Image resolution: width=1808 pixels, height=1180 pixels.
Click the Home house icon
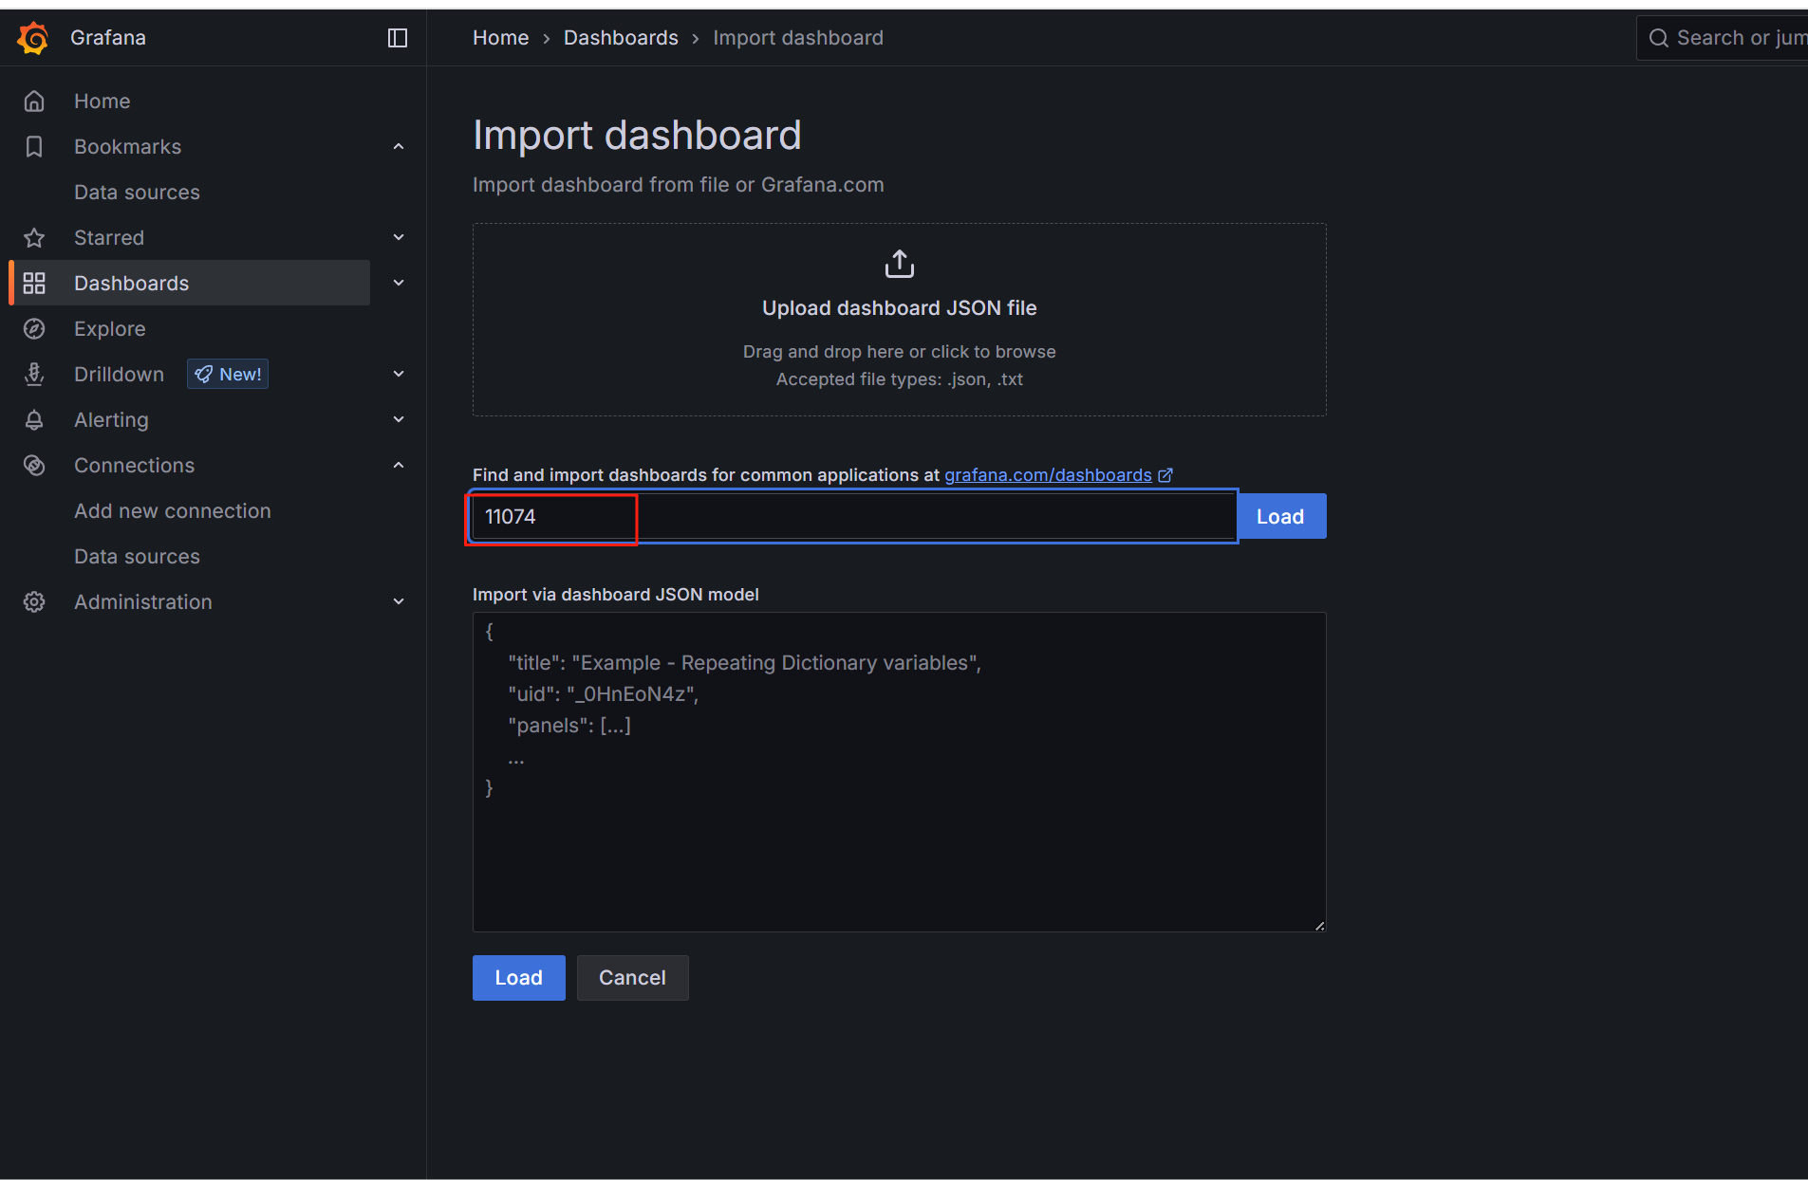(x=34, y=101)
